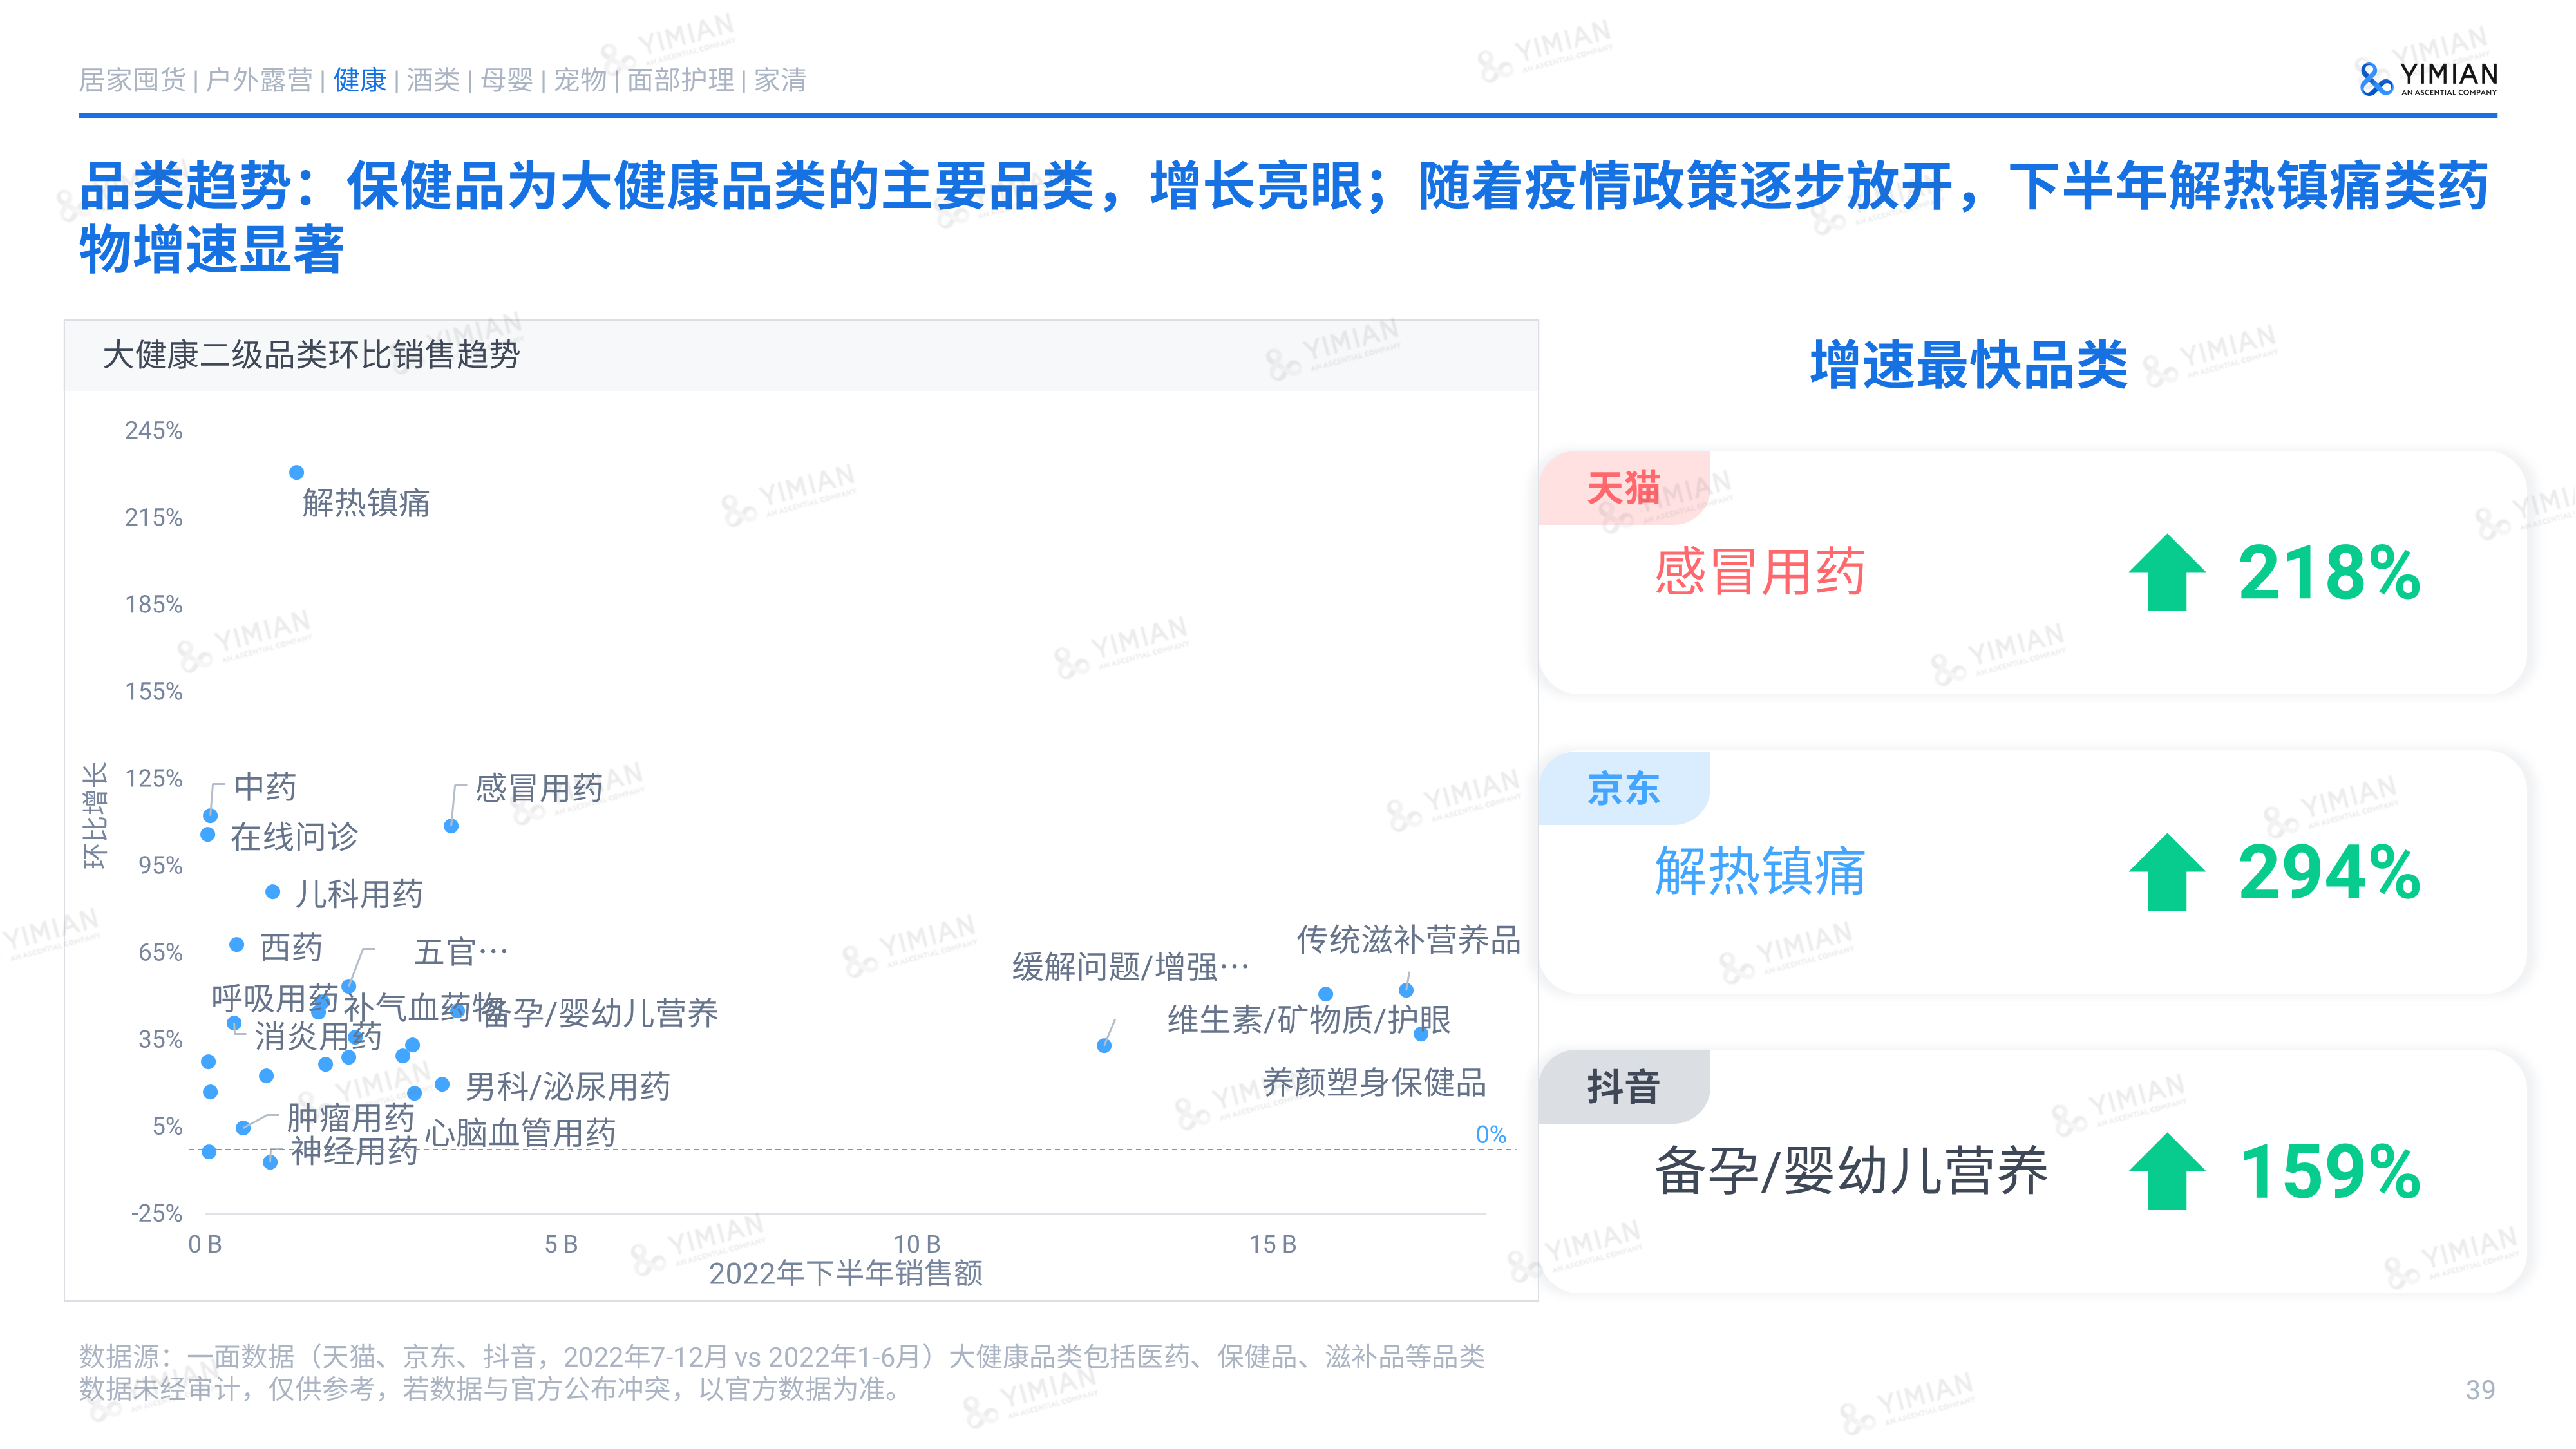This screenshot has height=1449, width=2576.
Task: Click the green arrow beside 159%
Action: click(x=2166, y=1171)
